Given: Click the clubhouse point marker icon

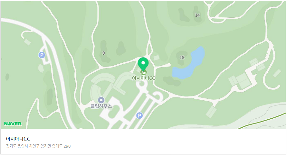Looking at the screenshot, I should click(x=101, y=100).
